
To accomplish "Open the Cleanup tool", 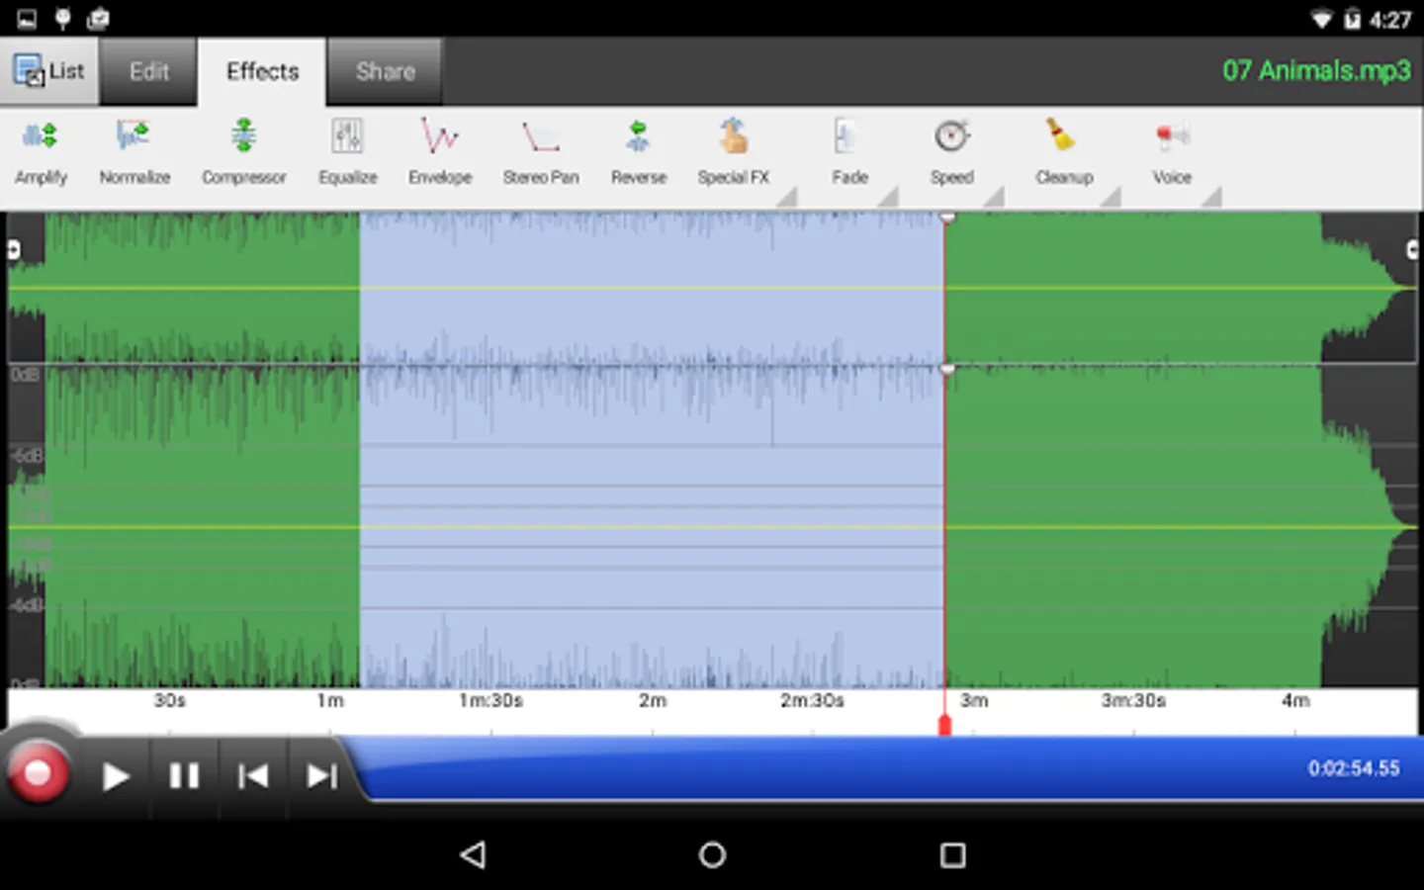I will (1063, 150).
